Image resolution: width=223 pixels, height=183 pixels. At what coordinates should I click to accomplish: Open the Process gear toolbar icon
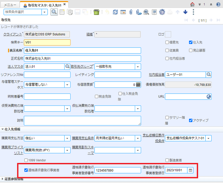click(x=162, y=12)
